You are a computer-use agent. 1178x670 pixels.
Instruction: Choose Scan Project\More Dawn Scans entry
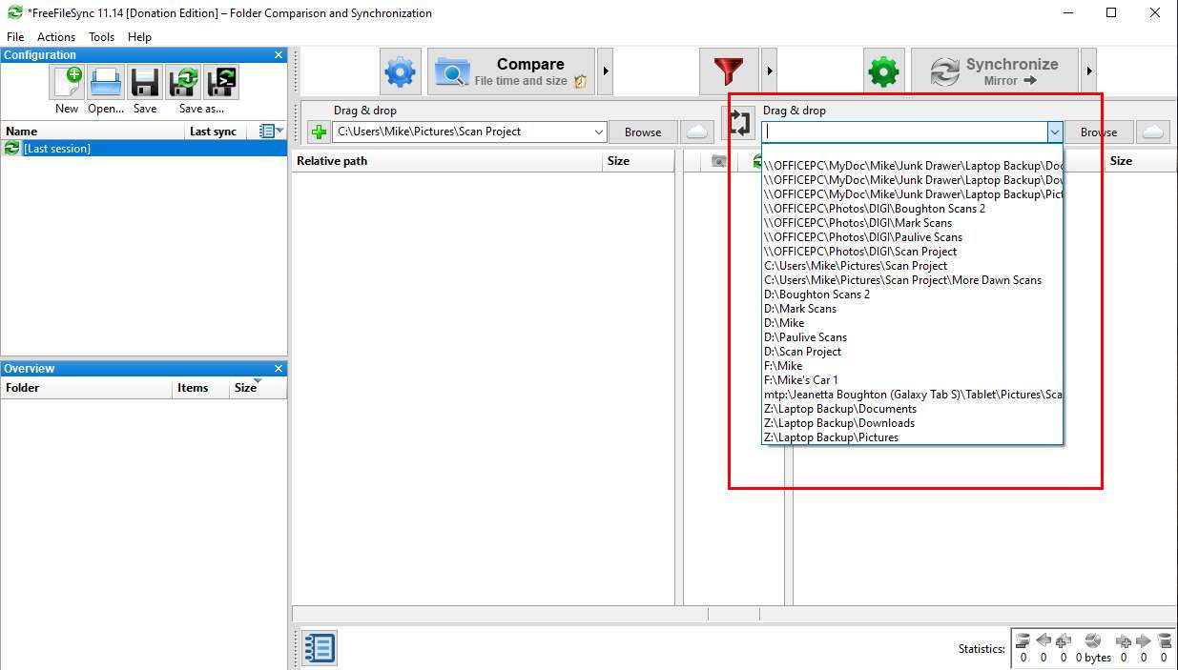click(912, 280)
